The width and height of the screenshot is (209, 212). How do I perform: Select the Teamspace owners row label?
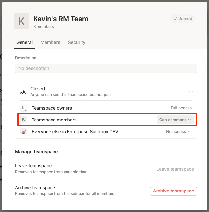coord(52,108)
